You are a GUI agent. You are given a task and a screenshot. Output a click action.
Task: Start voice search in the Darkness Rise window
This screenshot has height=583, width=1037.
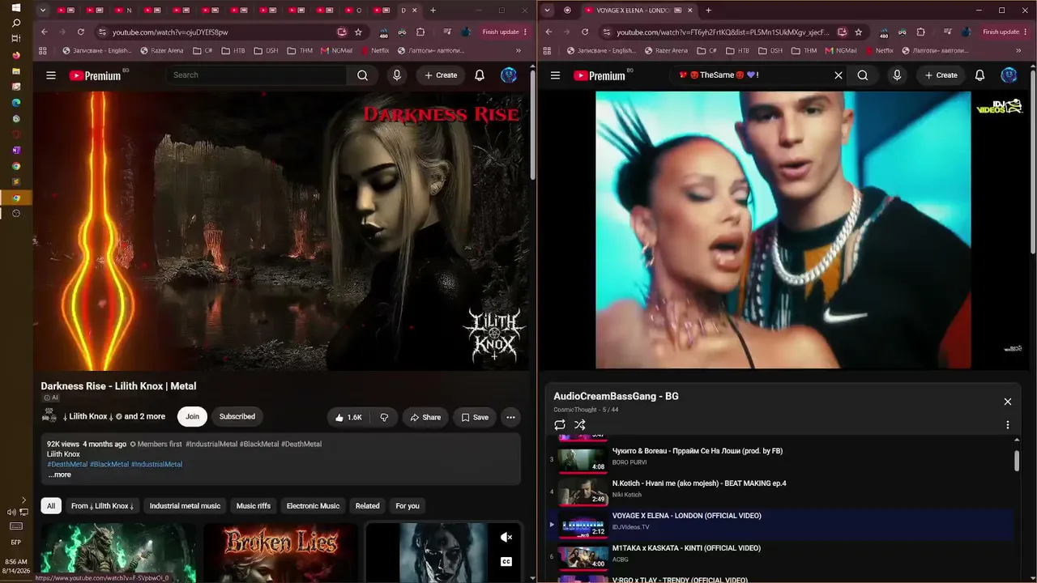(x=397, y=75)
